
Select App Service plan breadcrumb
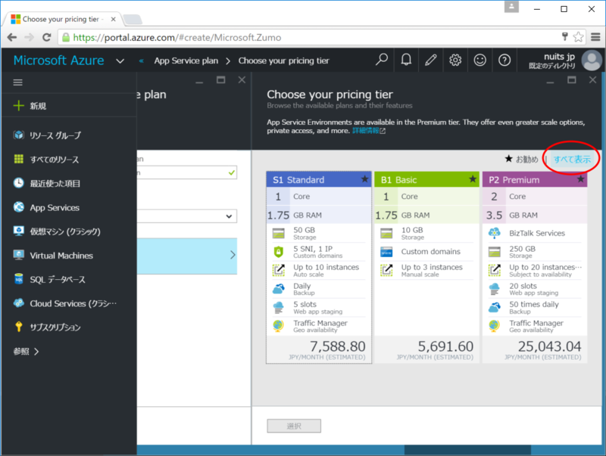point(186,60)
